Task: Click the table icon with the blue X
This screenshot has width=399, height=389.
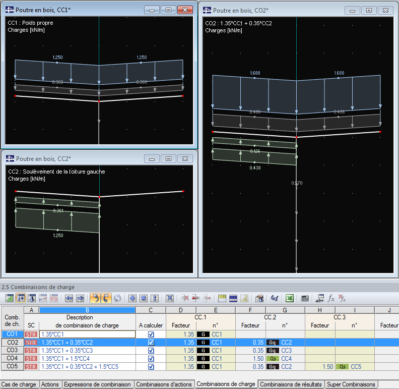Action: click(x=170, y=298)
